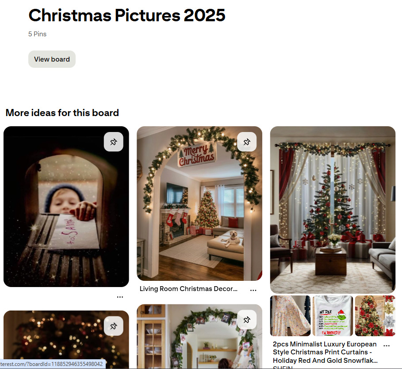
Task: Select the Grinch My Day shirt thumbnail
Action: [333, 315]
